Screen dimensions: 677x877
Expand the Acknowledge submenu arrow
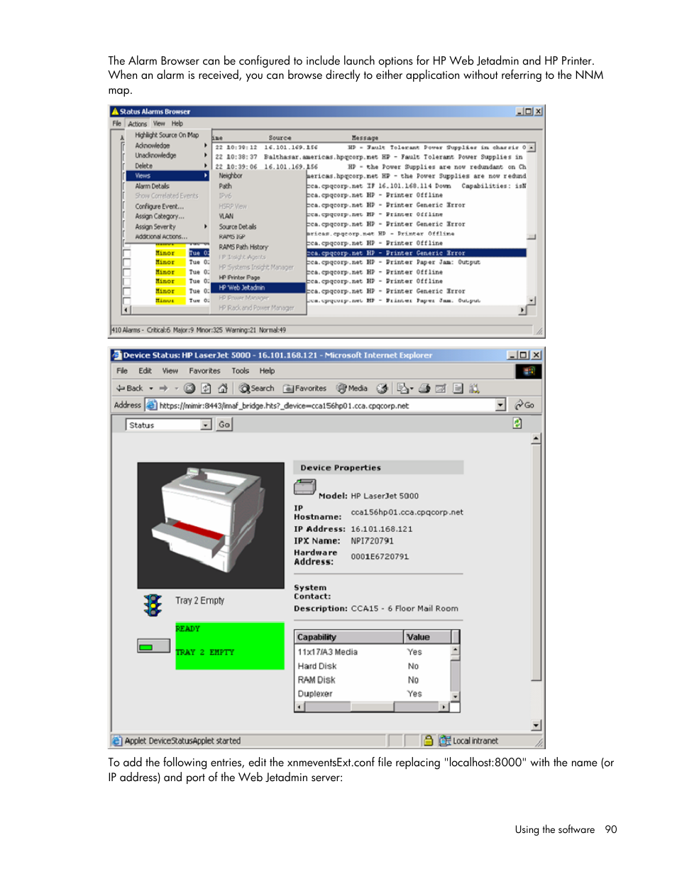pyautogui.click(x=206, y=146)
